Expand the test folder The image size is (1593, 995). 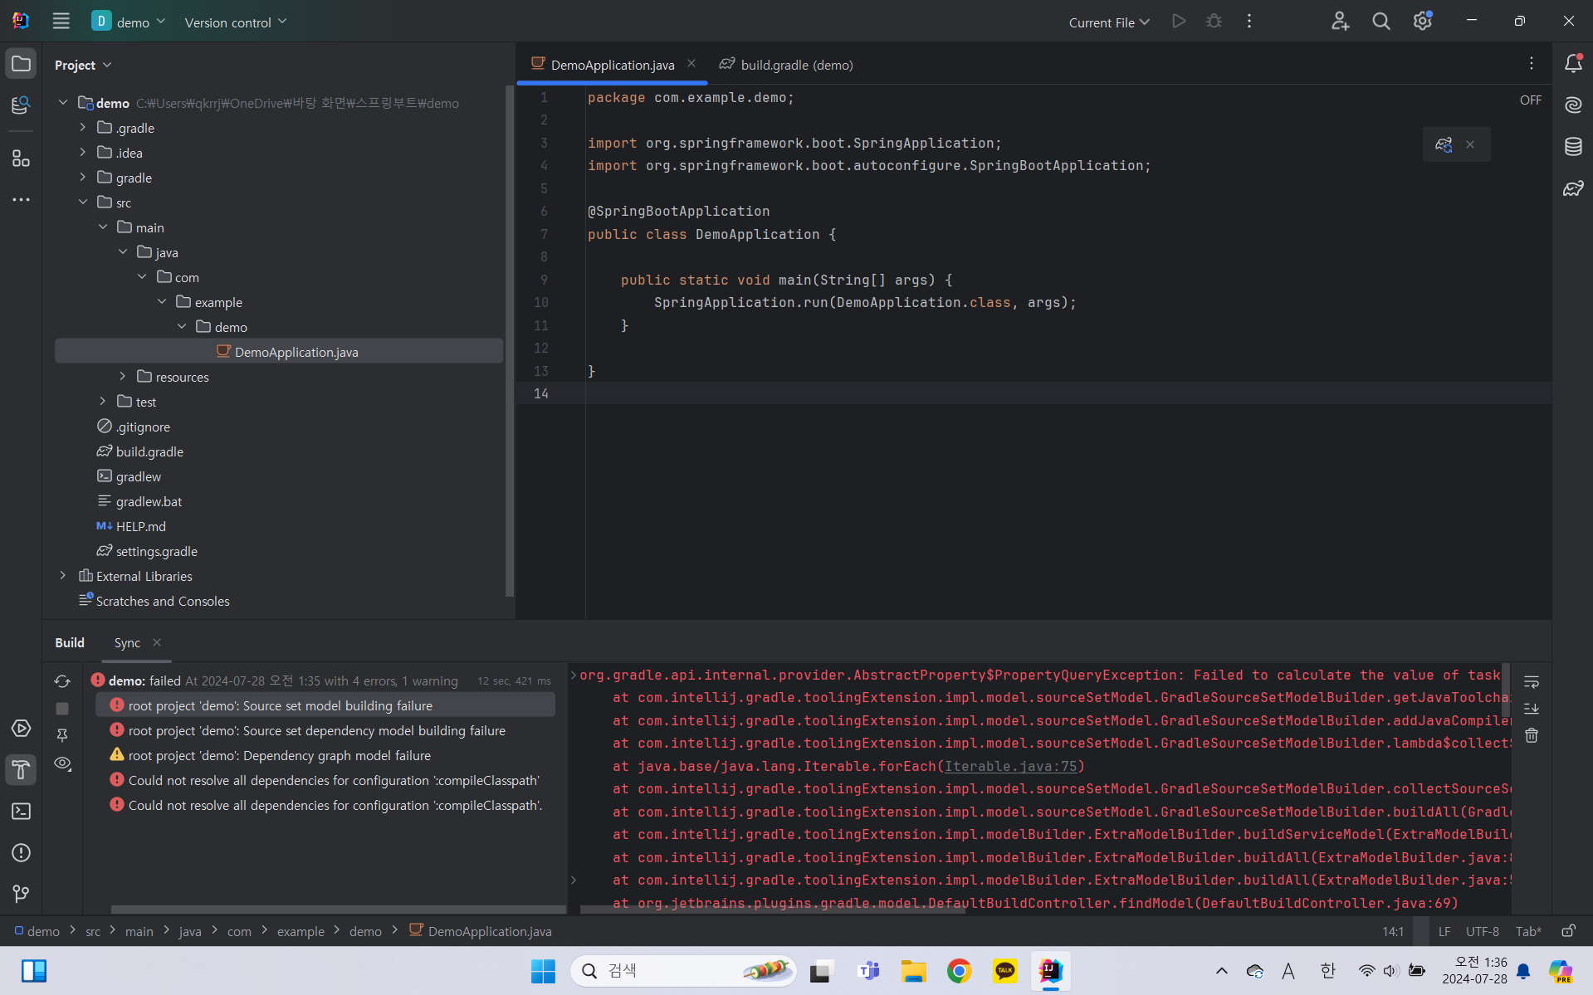pyautogui.click(x=102, y=401)
